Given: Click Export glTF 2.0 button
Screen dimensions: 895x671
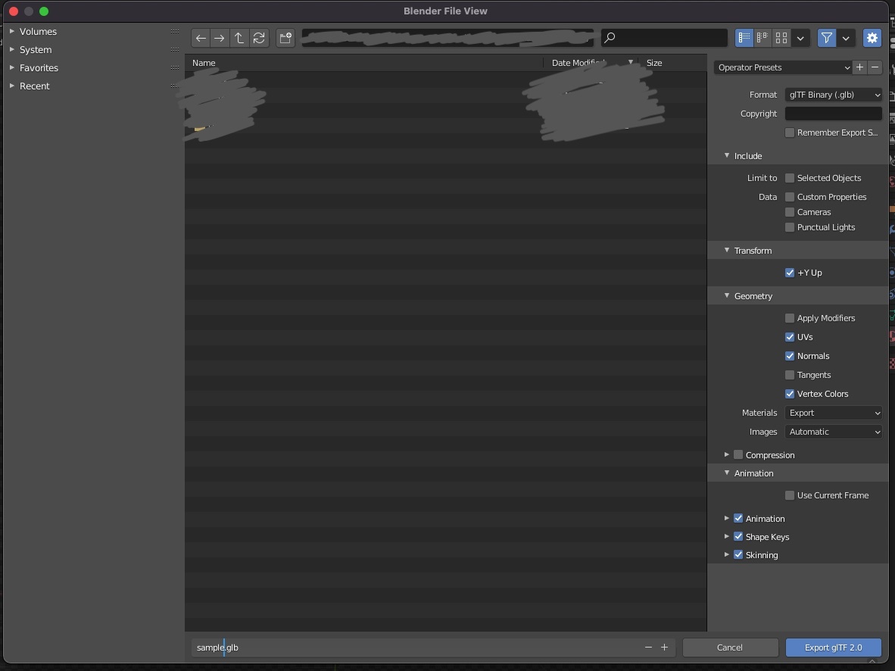Looking at the screenshot, I should click(834, 648).
